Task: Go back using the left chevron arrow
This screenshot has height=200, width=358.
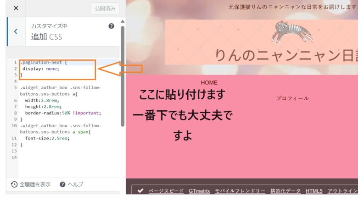Action: [16, 32]
